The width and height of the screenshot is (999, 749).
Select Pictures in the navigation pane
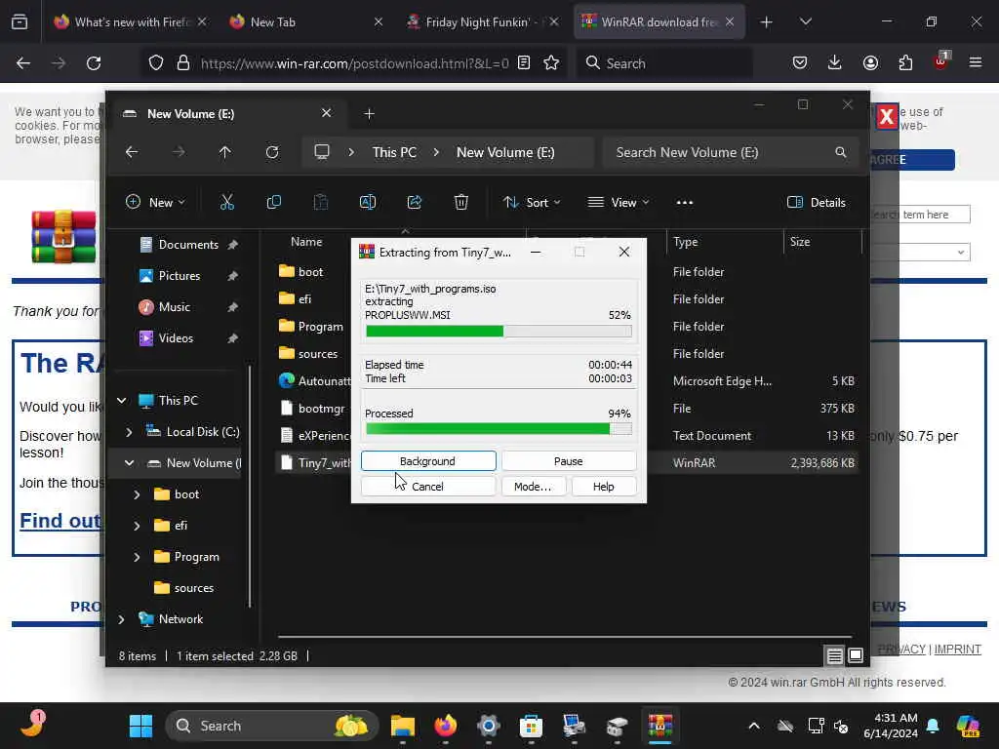tap(180, 276)
